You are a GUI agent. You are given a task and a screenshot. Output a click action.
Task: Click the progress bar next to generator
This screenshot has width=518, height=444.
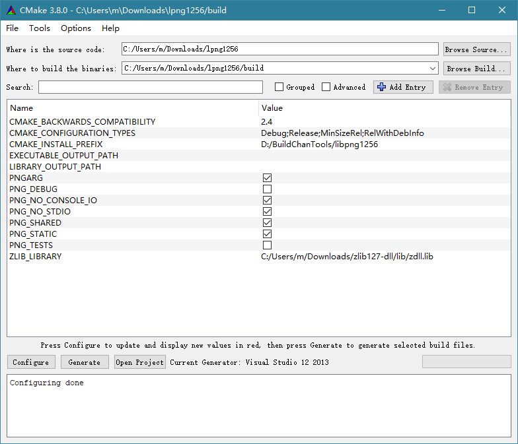(x=466, y=362)
